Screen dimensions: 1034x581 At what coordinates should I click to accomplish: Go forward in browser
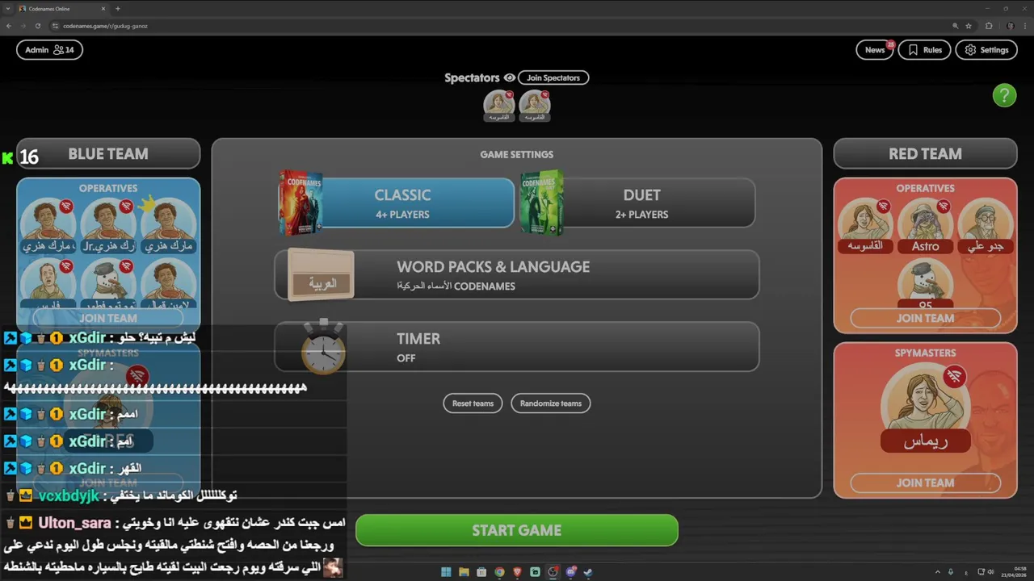[23, 26]
